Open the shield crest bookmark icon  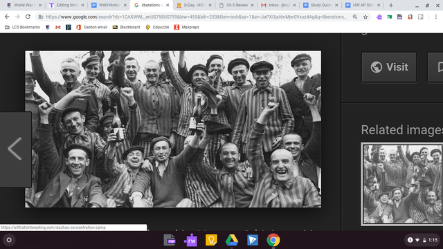coord(48,27)
